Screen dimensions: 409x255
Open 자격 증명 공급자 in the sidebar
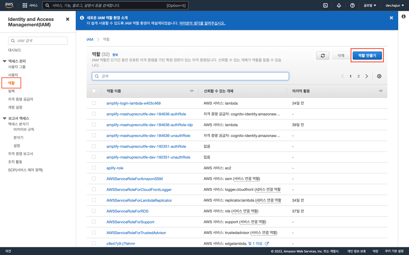[x=21, y=99]
